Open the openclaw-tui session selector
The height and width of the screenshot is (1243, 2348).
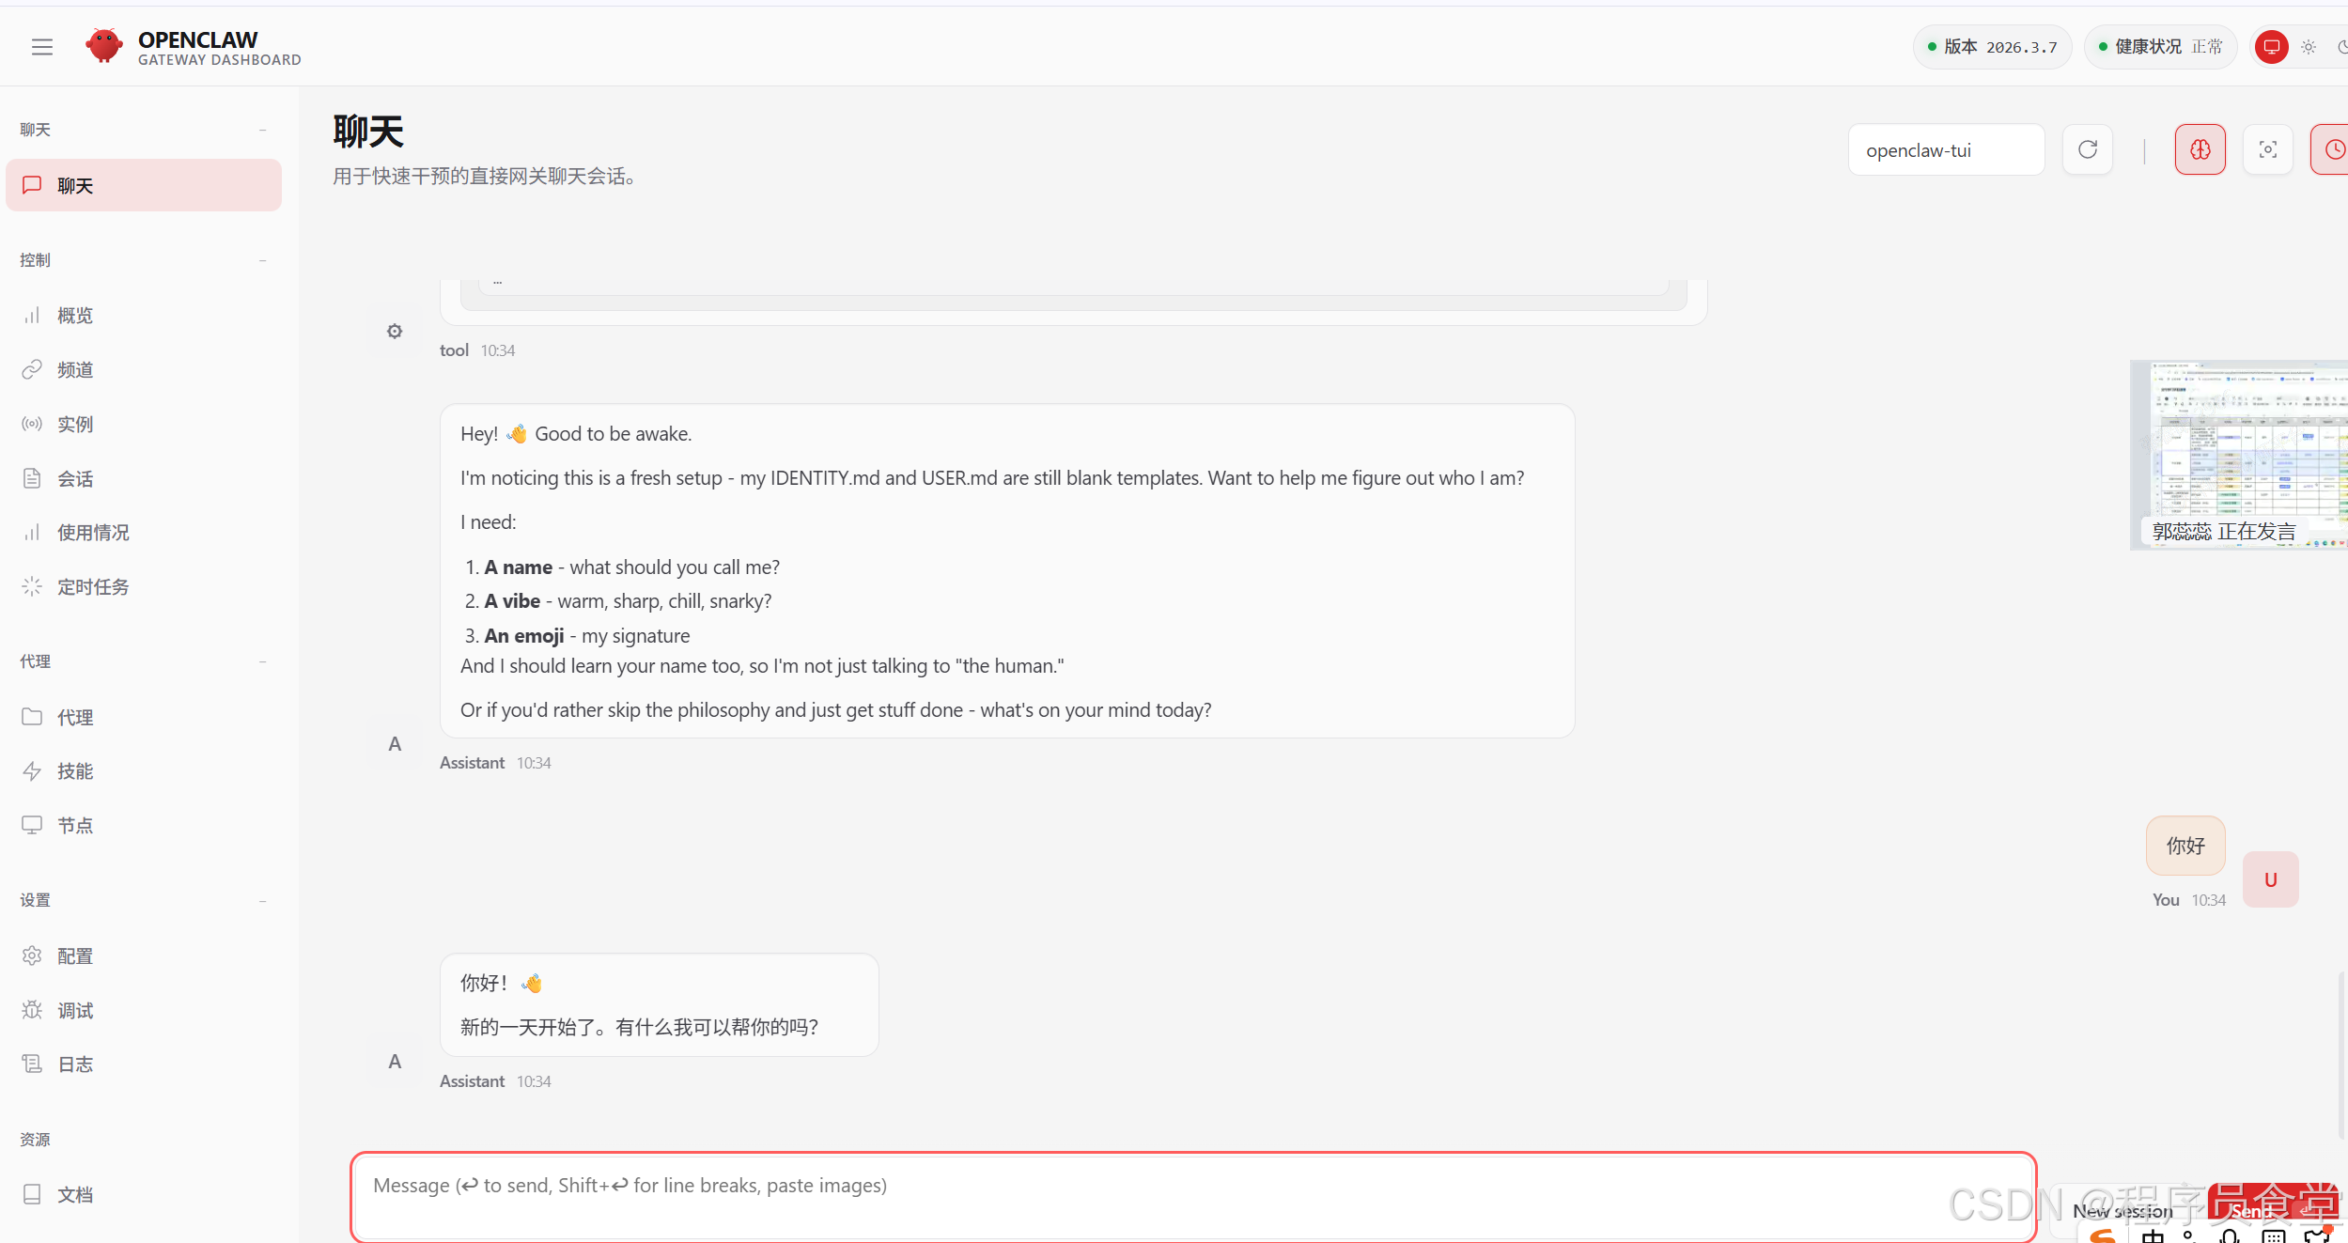click(1946, 149)
